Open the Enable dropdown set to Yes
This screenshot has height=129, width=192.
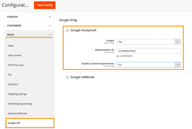point(148,42)
